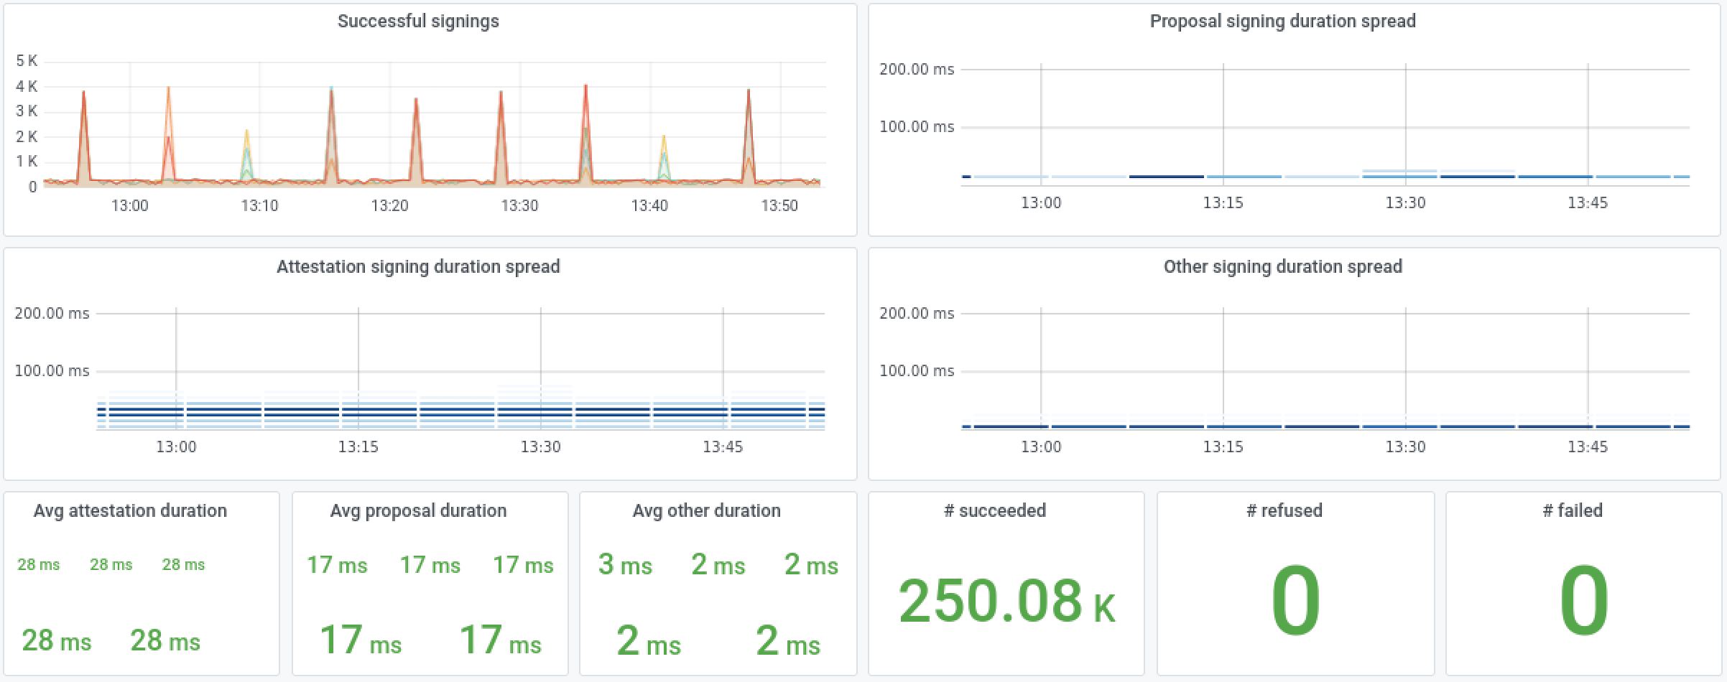Click the 13:45 label in Proposal signing spread
This screenshot has width=1727, height=682.
click(1588, 203)
